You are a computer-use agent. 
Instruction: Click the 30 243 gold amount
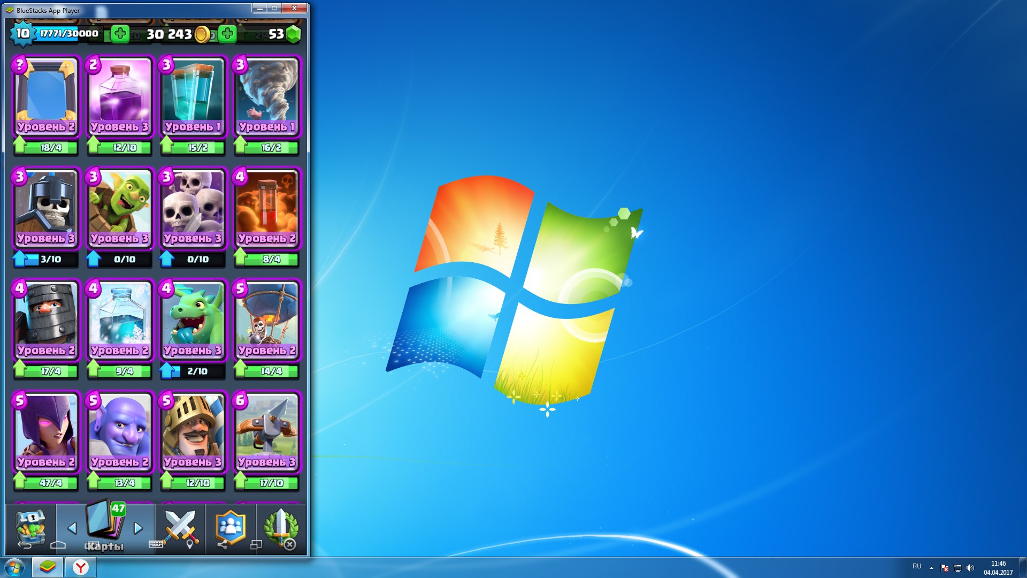169,34
